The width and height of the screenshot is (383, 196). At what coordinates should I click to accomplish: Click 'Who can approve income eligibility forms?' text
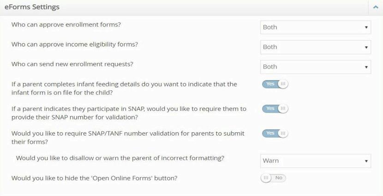tap(74, 44)
